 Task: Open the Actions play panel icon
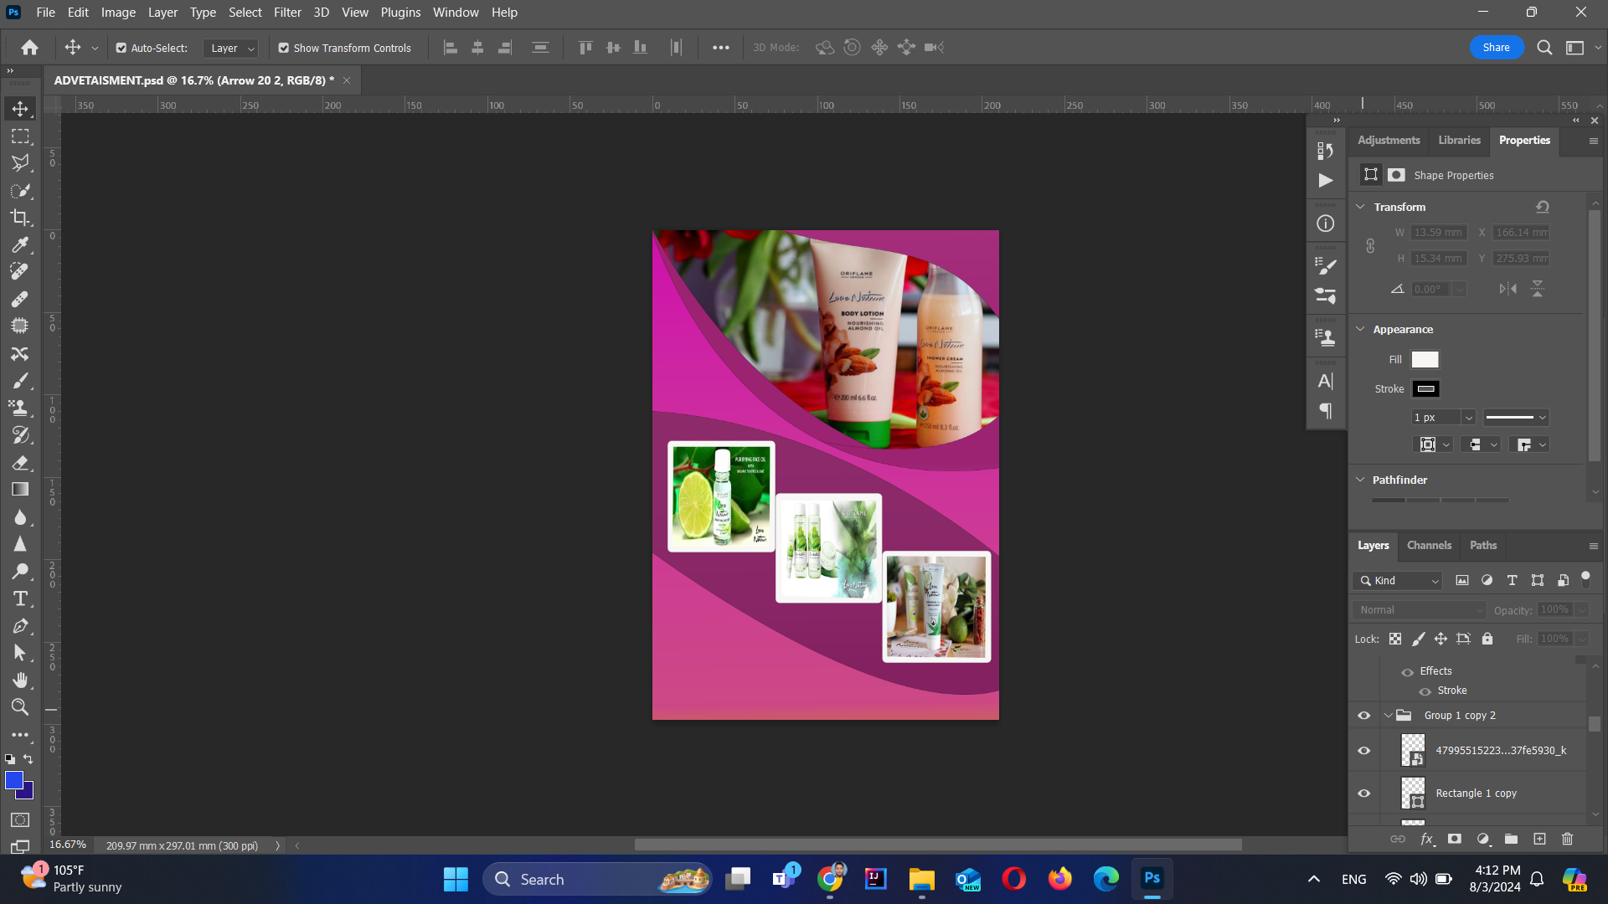[x=1326, y=181]
